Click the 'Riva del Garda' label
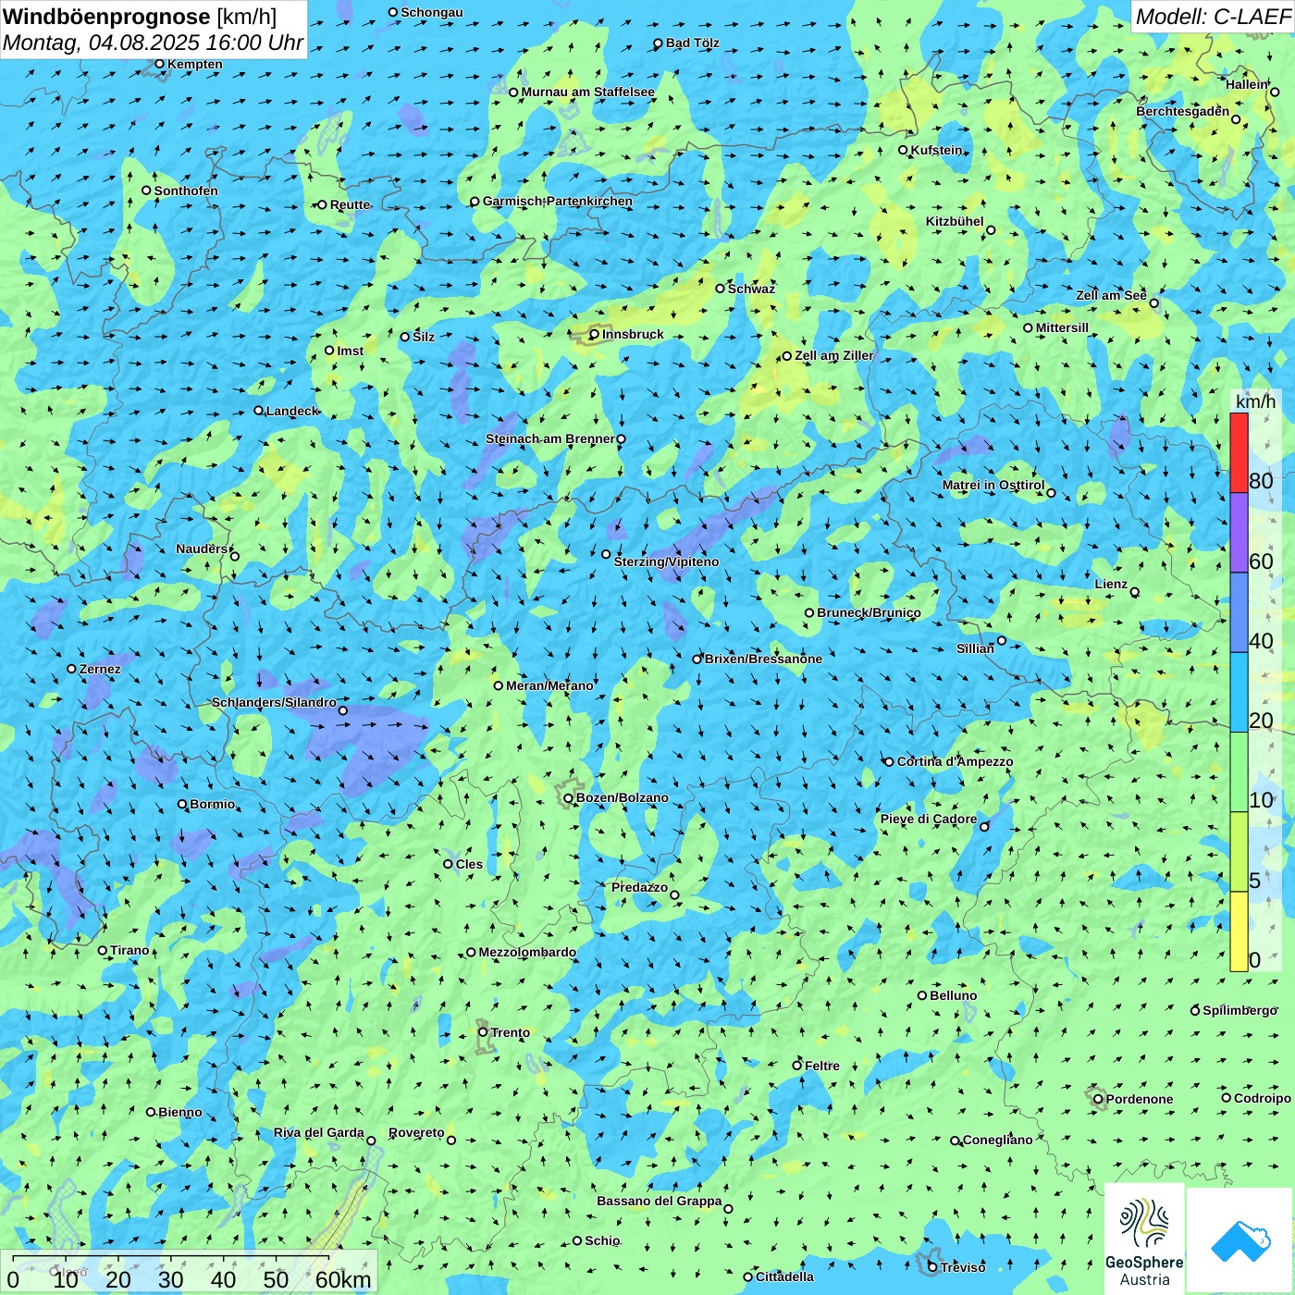Screen dimensions: 1295x1295 coord(319,1132)
